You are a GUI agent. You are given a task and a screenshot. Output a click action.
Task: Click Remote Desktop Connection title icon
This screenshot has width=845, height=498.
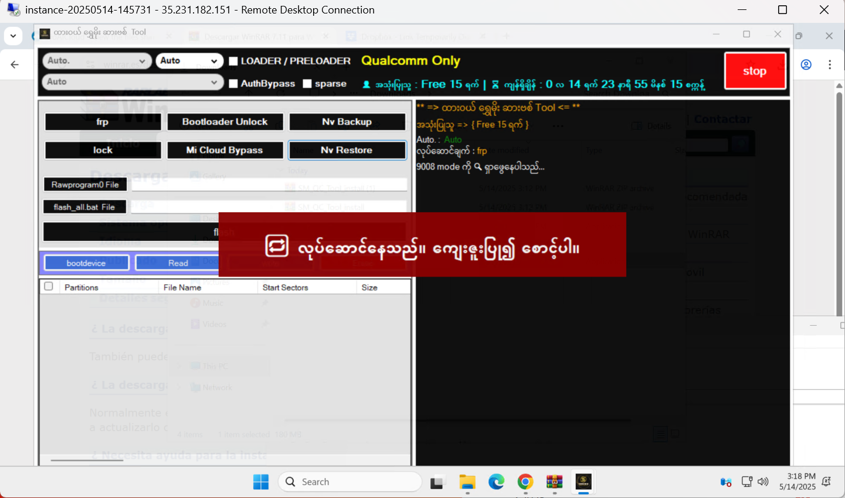point(13,10)
